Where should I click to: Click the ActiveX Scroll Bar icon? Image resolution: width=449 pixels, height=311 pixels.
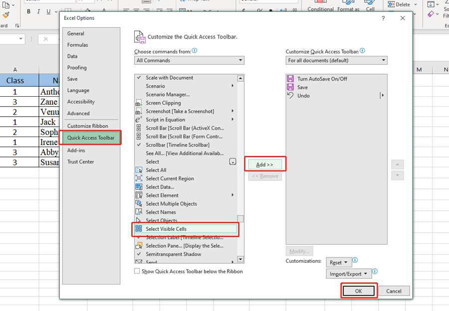pos(139,128)
